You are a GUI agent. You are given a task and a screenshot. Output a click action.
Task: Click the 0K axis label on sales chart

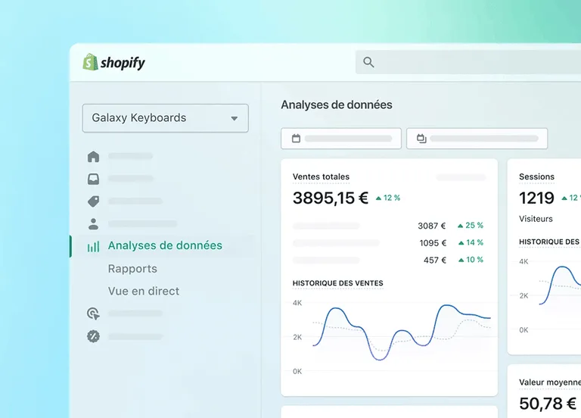(x=297, y=371)
